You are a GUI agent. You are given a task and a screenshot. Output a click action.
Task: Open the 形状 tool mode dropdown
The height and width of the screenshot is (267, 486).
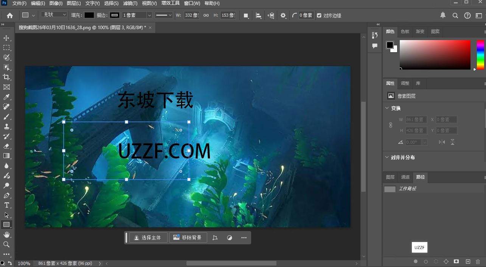pos(54,15)
